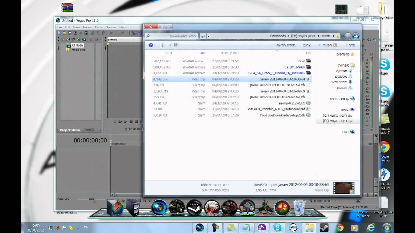Open the File menu in Vegas Pro
The width and height of the screenshot is (415, 233).
pos(60,27)
